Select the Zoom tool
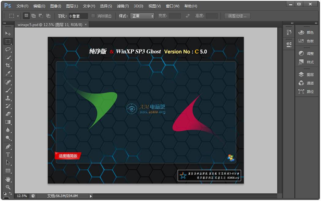 tap(8, 187)
